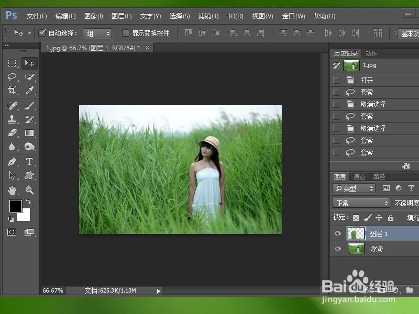Select the Custom Shape tool

tap(29, 175)
